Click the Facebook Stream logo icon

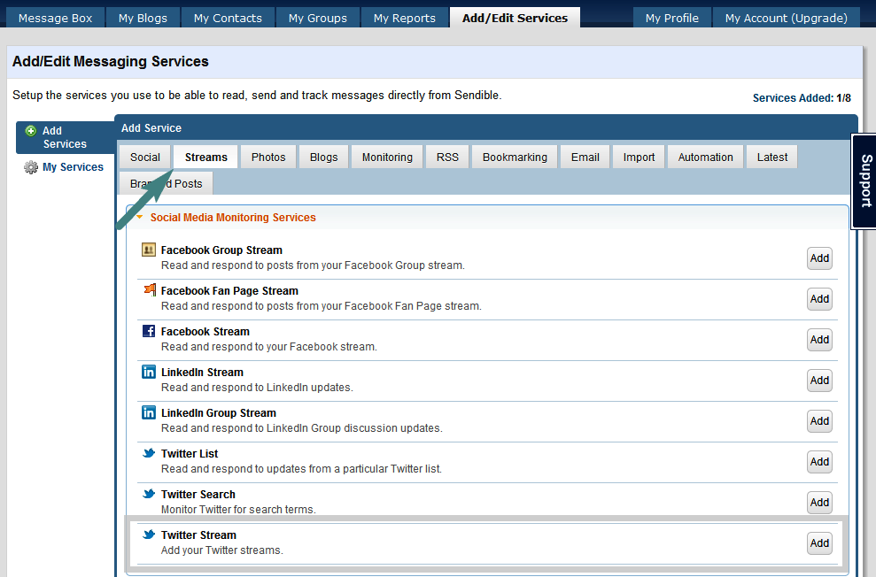[x=149, y=331]
